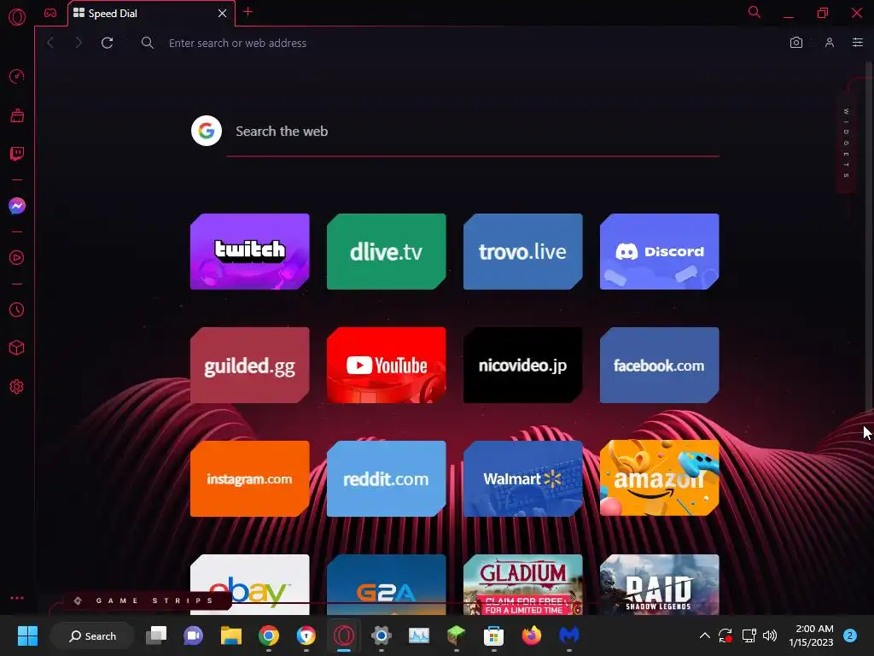Open a new tab with plus button
Screen dimensions: 874x656
(x=248, y=12)
